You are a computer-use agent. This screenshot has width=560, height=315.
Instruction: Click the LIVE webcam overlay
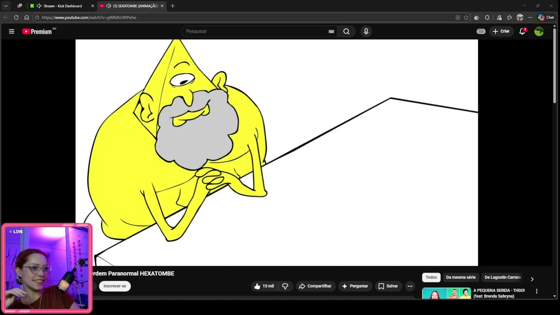click(x=47, y=268)
